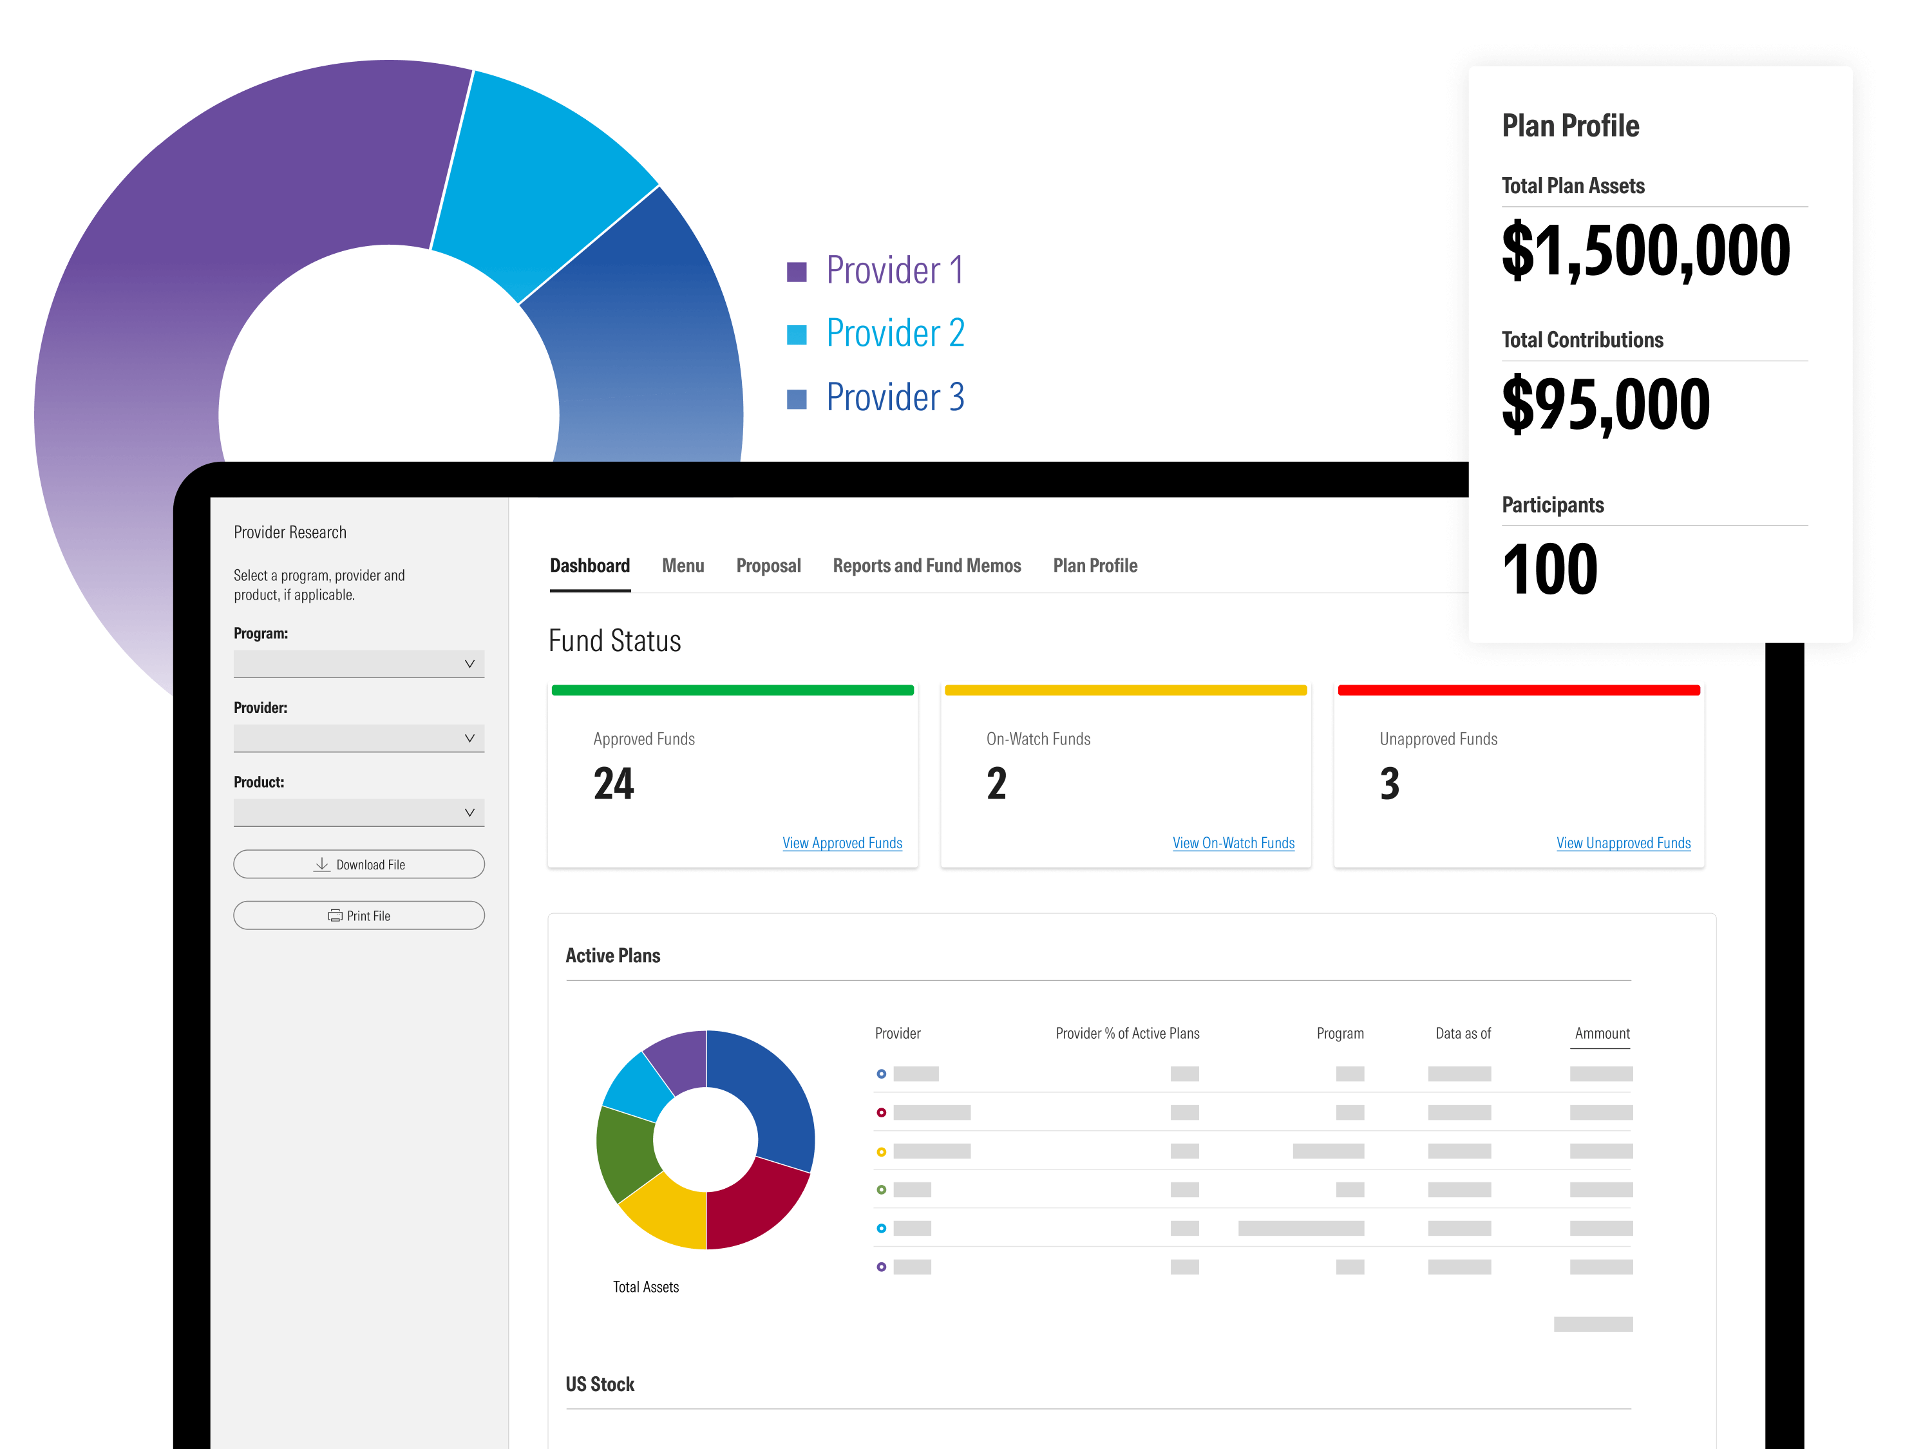
Task: Click the Provider 2 legend square
Action: 796,334
